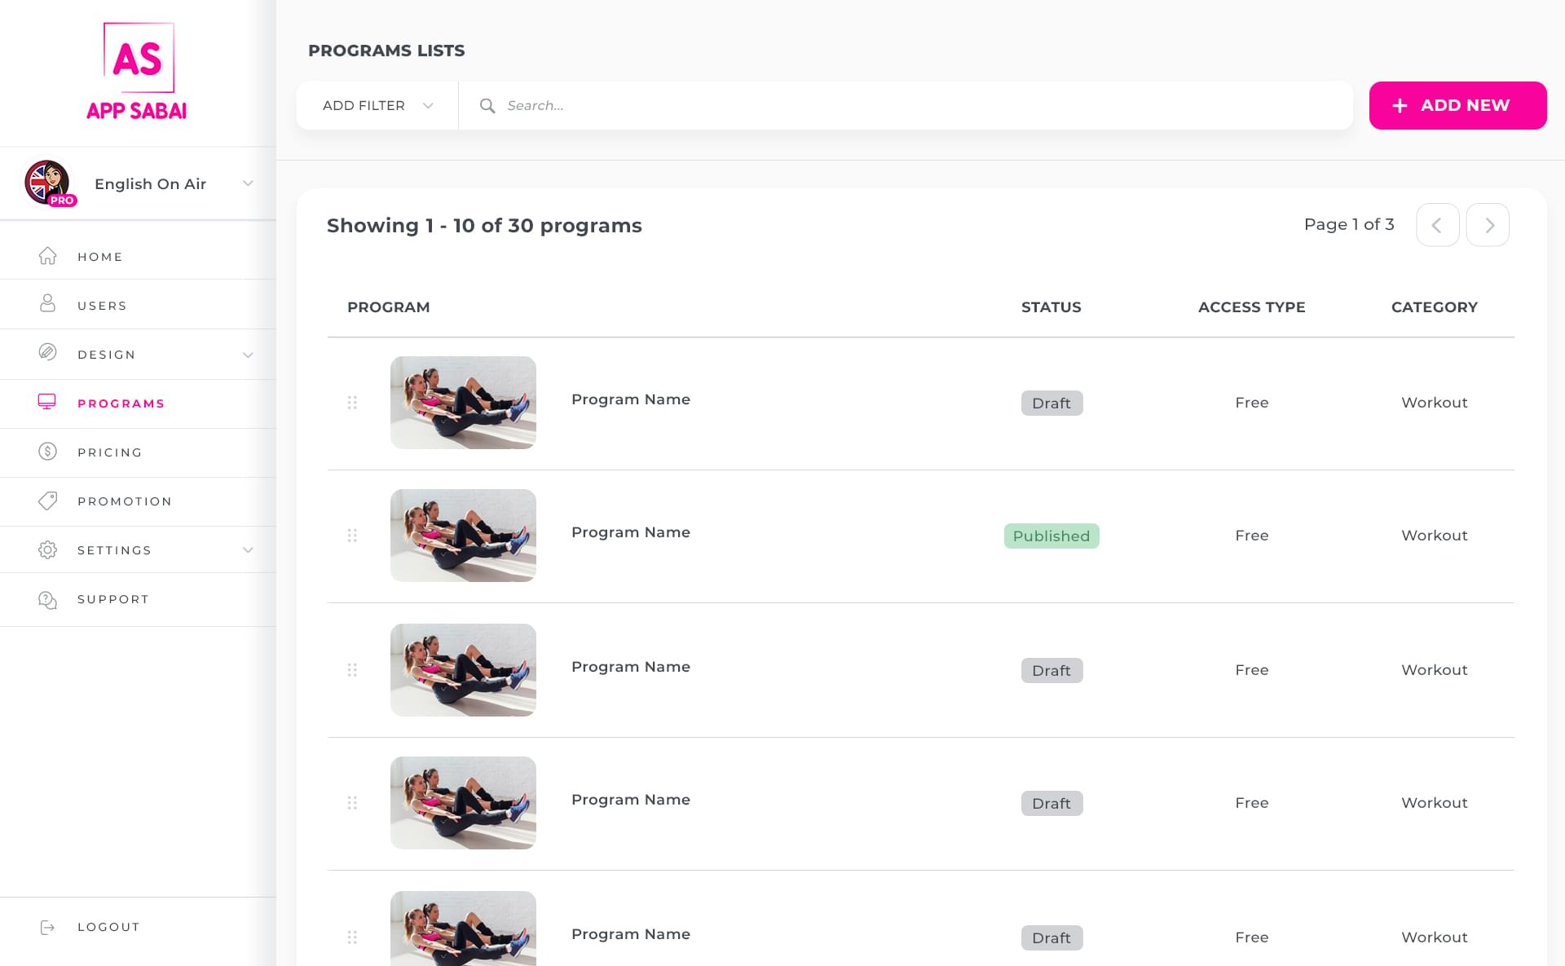
Task: Click Program Name in first row
Action: point(630,399)
